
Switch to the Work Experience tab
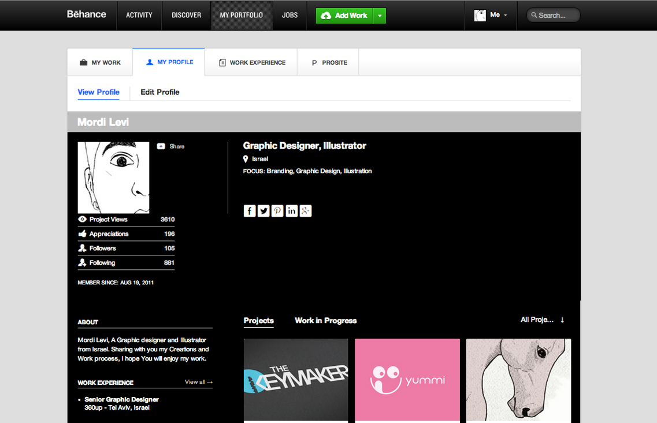coord(251,62)
